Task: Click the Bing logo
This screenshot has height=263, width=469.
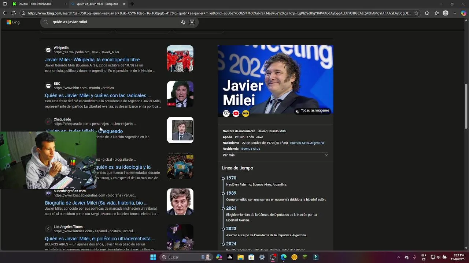Action: pyautogui.click(x=13, y=22)
